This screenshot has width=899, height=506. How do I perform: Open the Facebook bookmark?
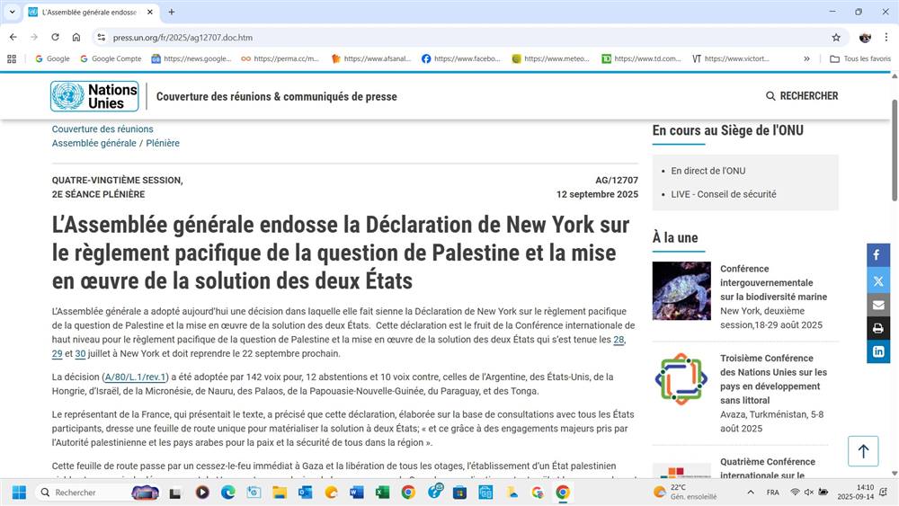point(461,58)
